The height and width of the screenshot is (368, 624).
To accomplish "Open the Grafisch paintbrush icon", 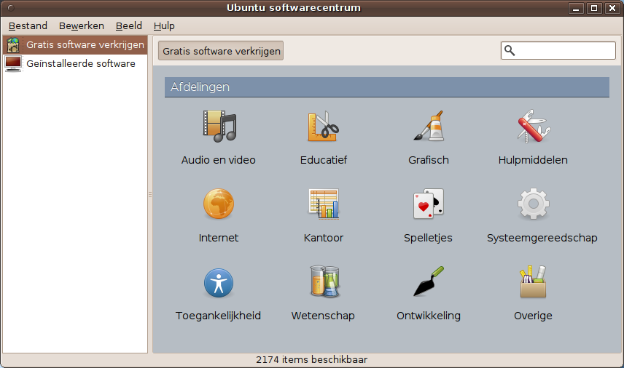I will tap(429, 126).
